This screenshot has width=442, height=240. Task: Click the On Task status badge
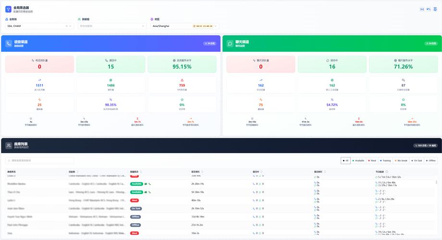(x=136, y=209)
